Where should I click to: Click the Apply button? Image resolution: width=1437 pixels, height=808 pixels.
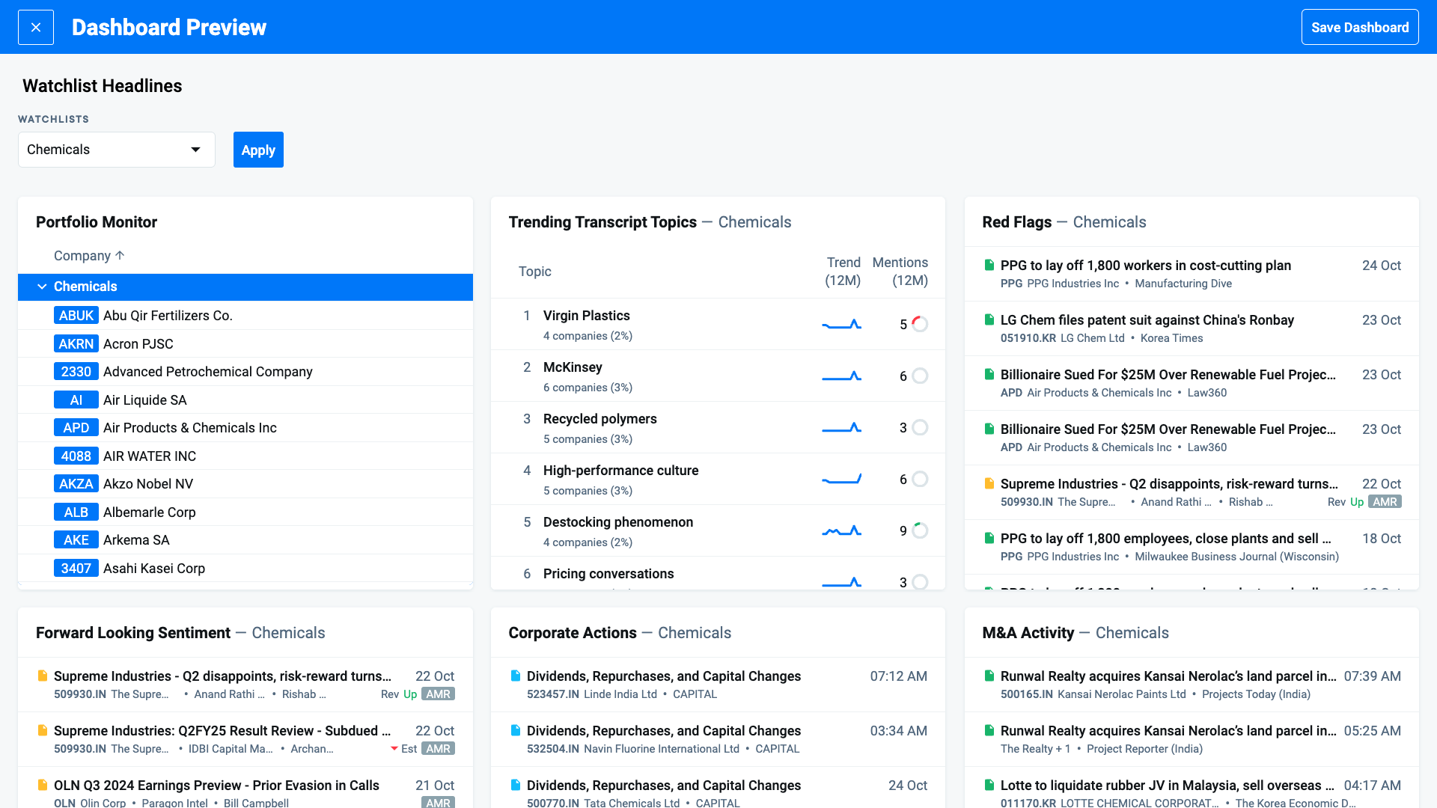click(258, 150)
